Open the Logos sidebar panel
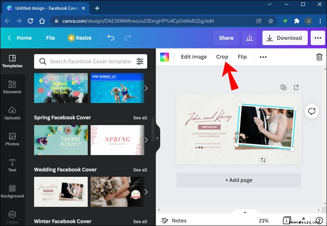 point(12,217)
